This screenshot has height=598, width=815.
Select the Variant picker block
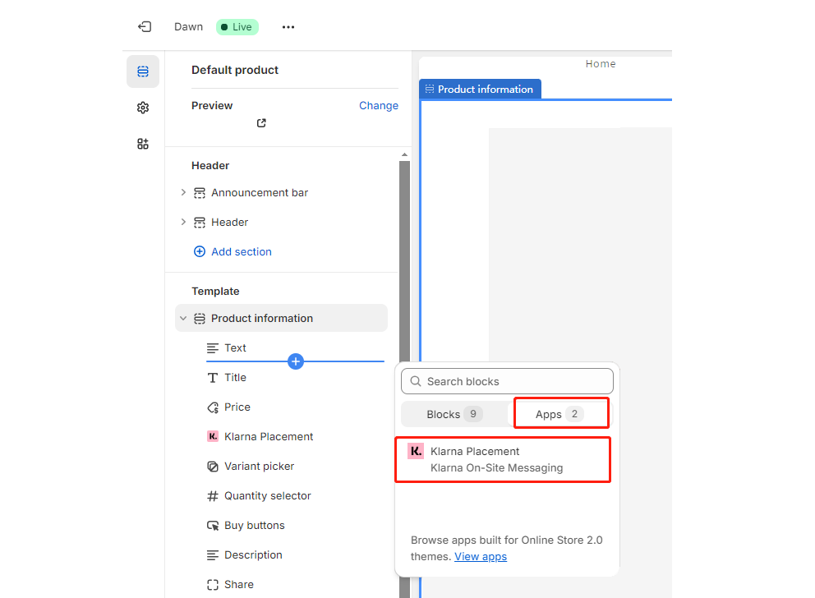(259, 467)
